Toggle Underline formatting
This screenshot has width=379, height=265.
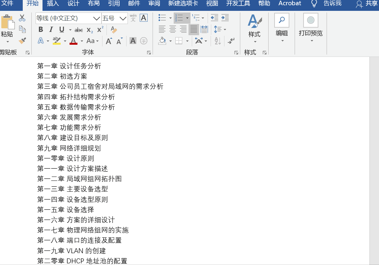[x=62, y=29]
